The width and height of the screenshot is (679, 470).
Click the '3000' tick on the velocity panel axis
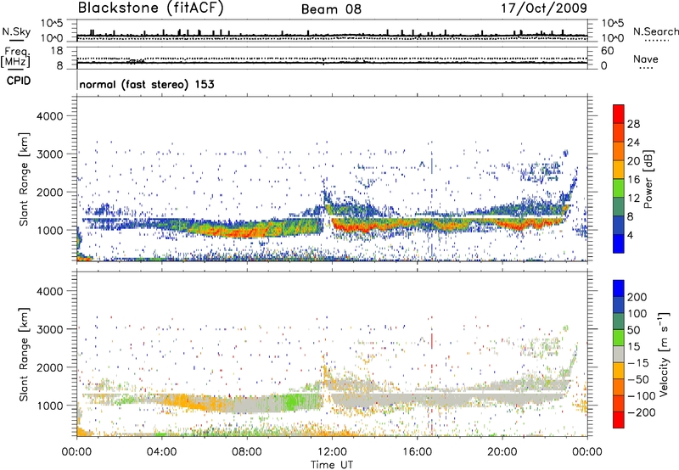[x=49, y=329]
